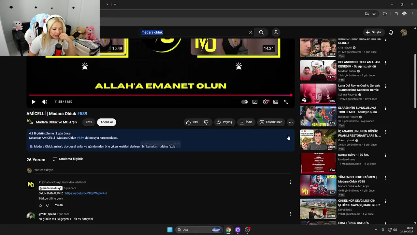Share the video via Paylaş button
417x235 pixels.
coord(224,122)
